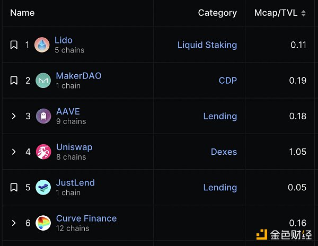Screen dimensions: 318x246
Task: Click the Lido protocol logo icon
Action: [x=42, y=45]
